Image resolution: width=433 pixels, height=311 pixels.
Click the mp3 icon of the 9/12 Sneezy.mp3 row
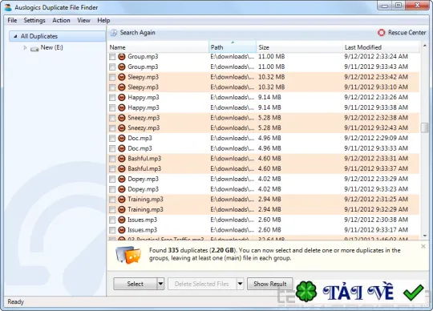[122, 118]
